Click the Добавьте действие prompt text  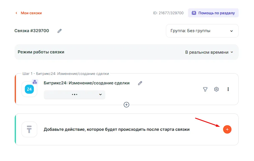coord(117,129)
